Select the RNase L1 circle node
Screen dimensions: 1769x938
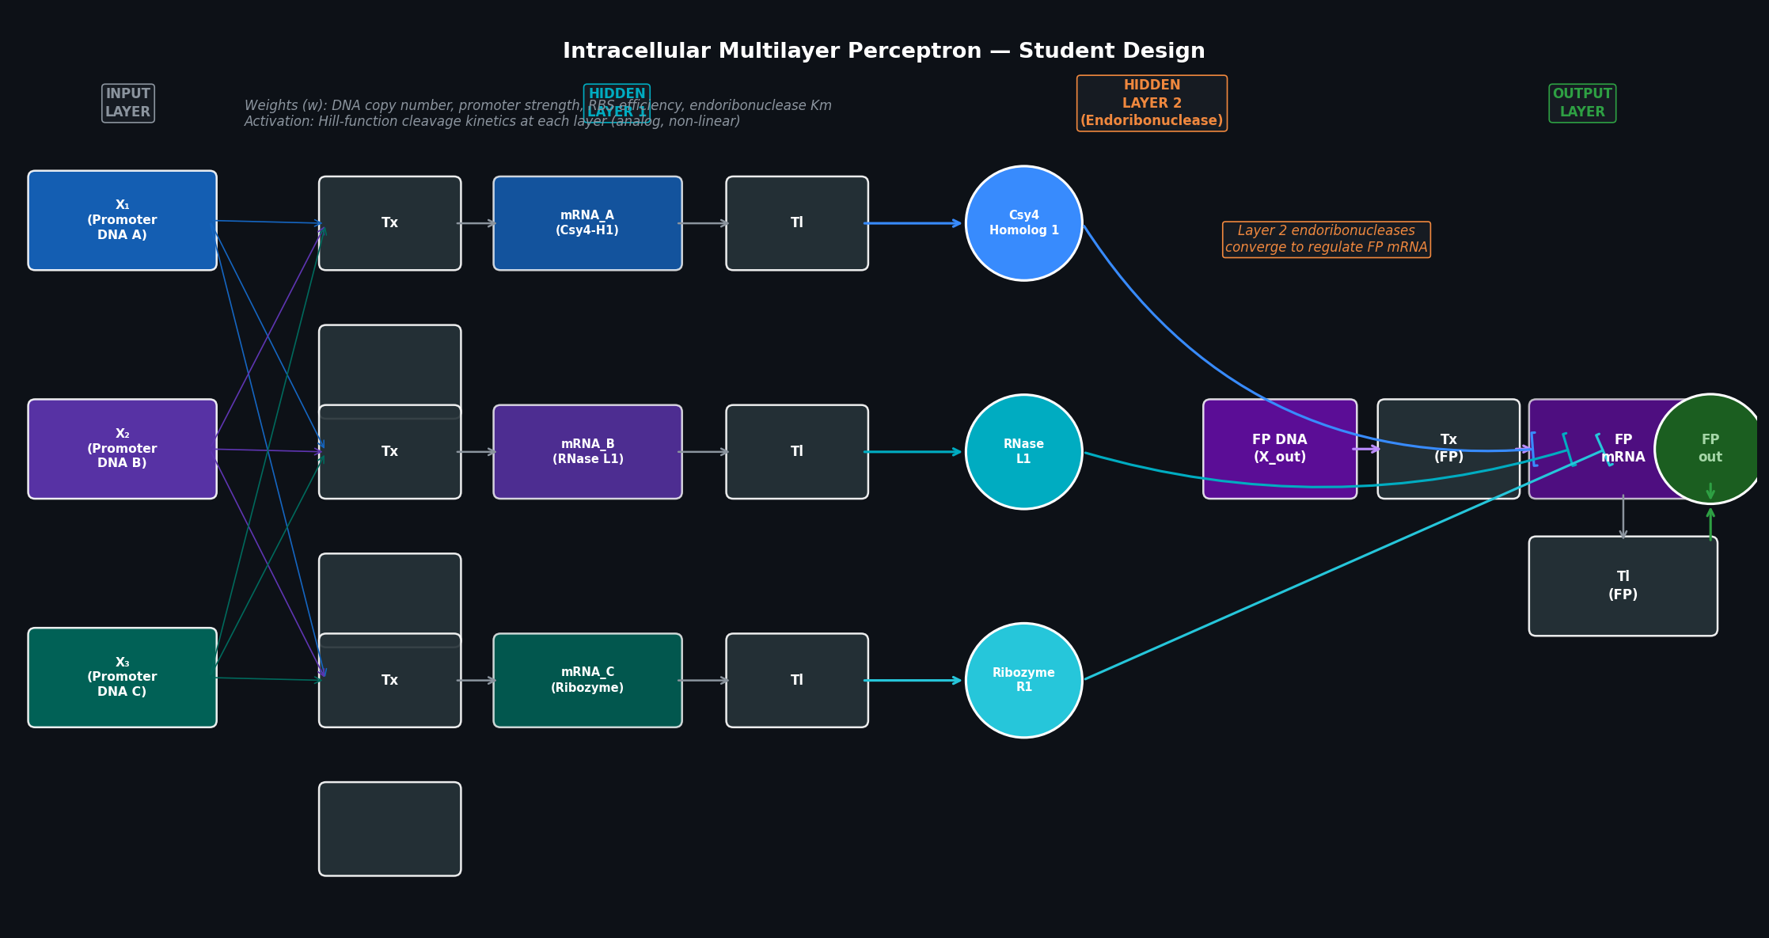pos(1024,452)
